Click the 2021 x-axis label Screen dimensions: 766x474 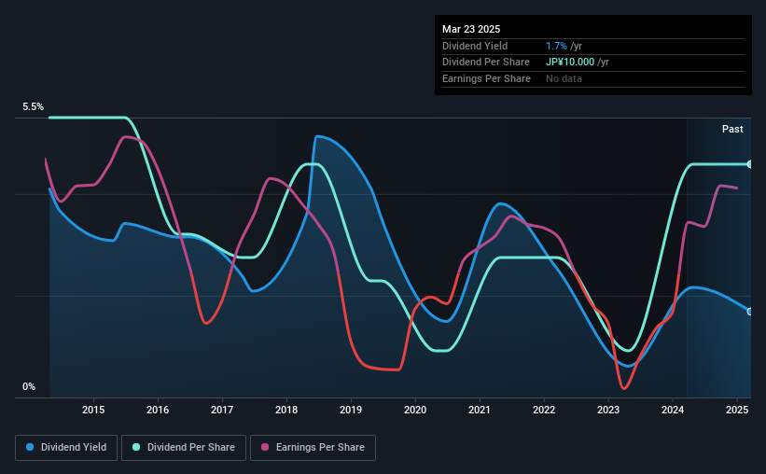pos(480,410)
